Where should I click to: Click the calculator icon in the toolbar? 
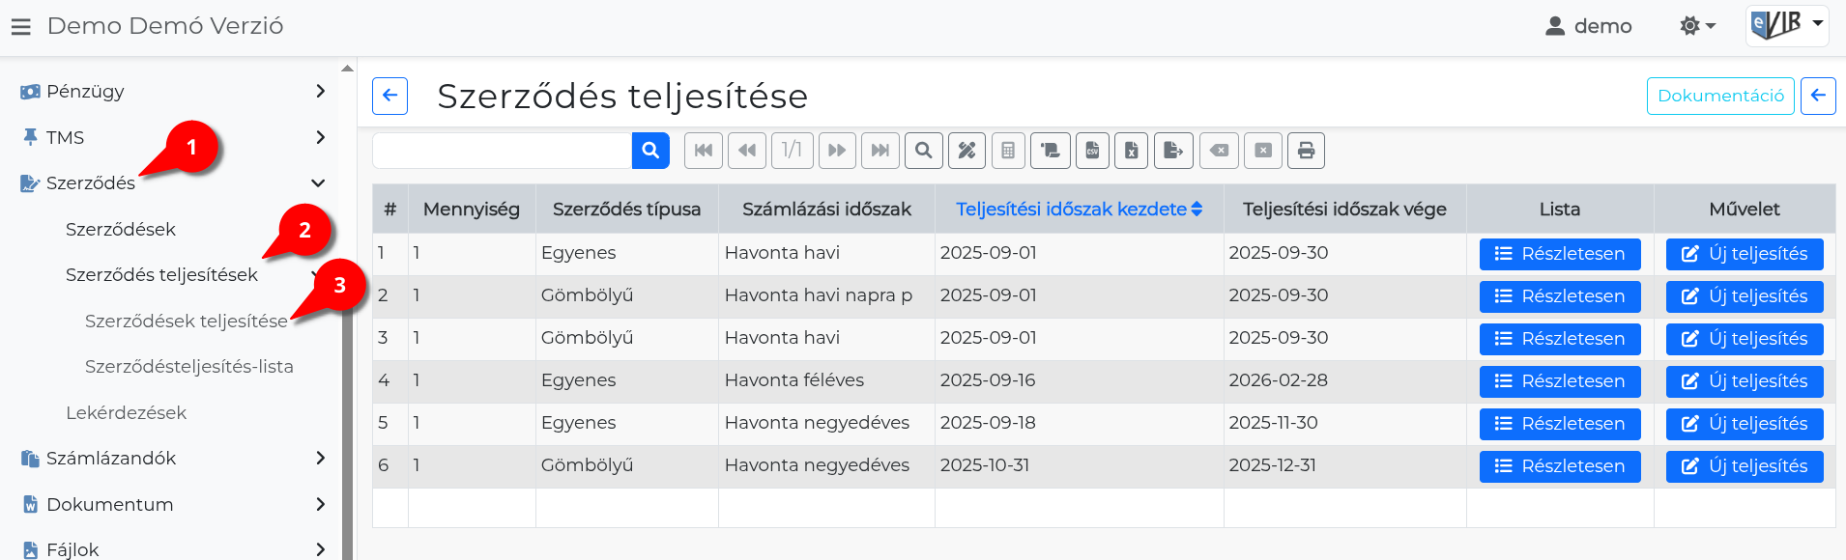pyautogui.click(x=1008, y=151)
